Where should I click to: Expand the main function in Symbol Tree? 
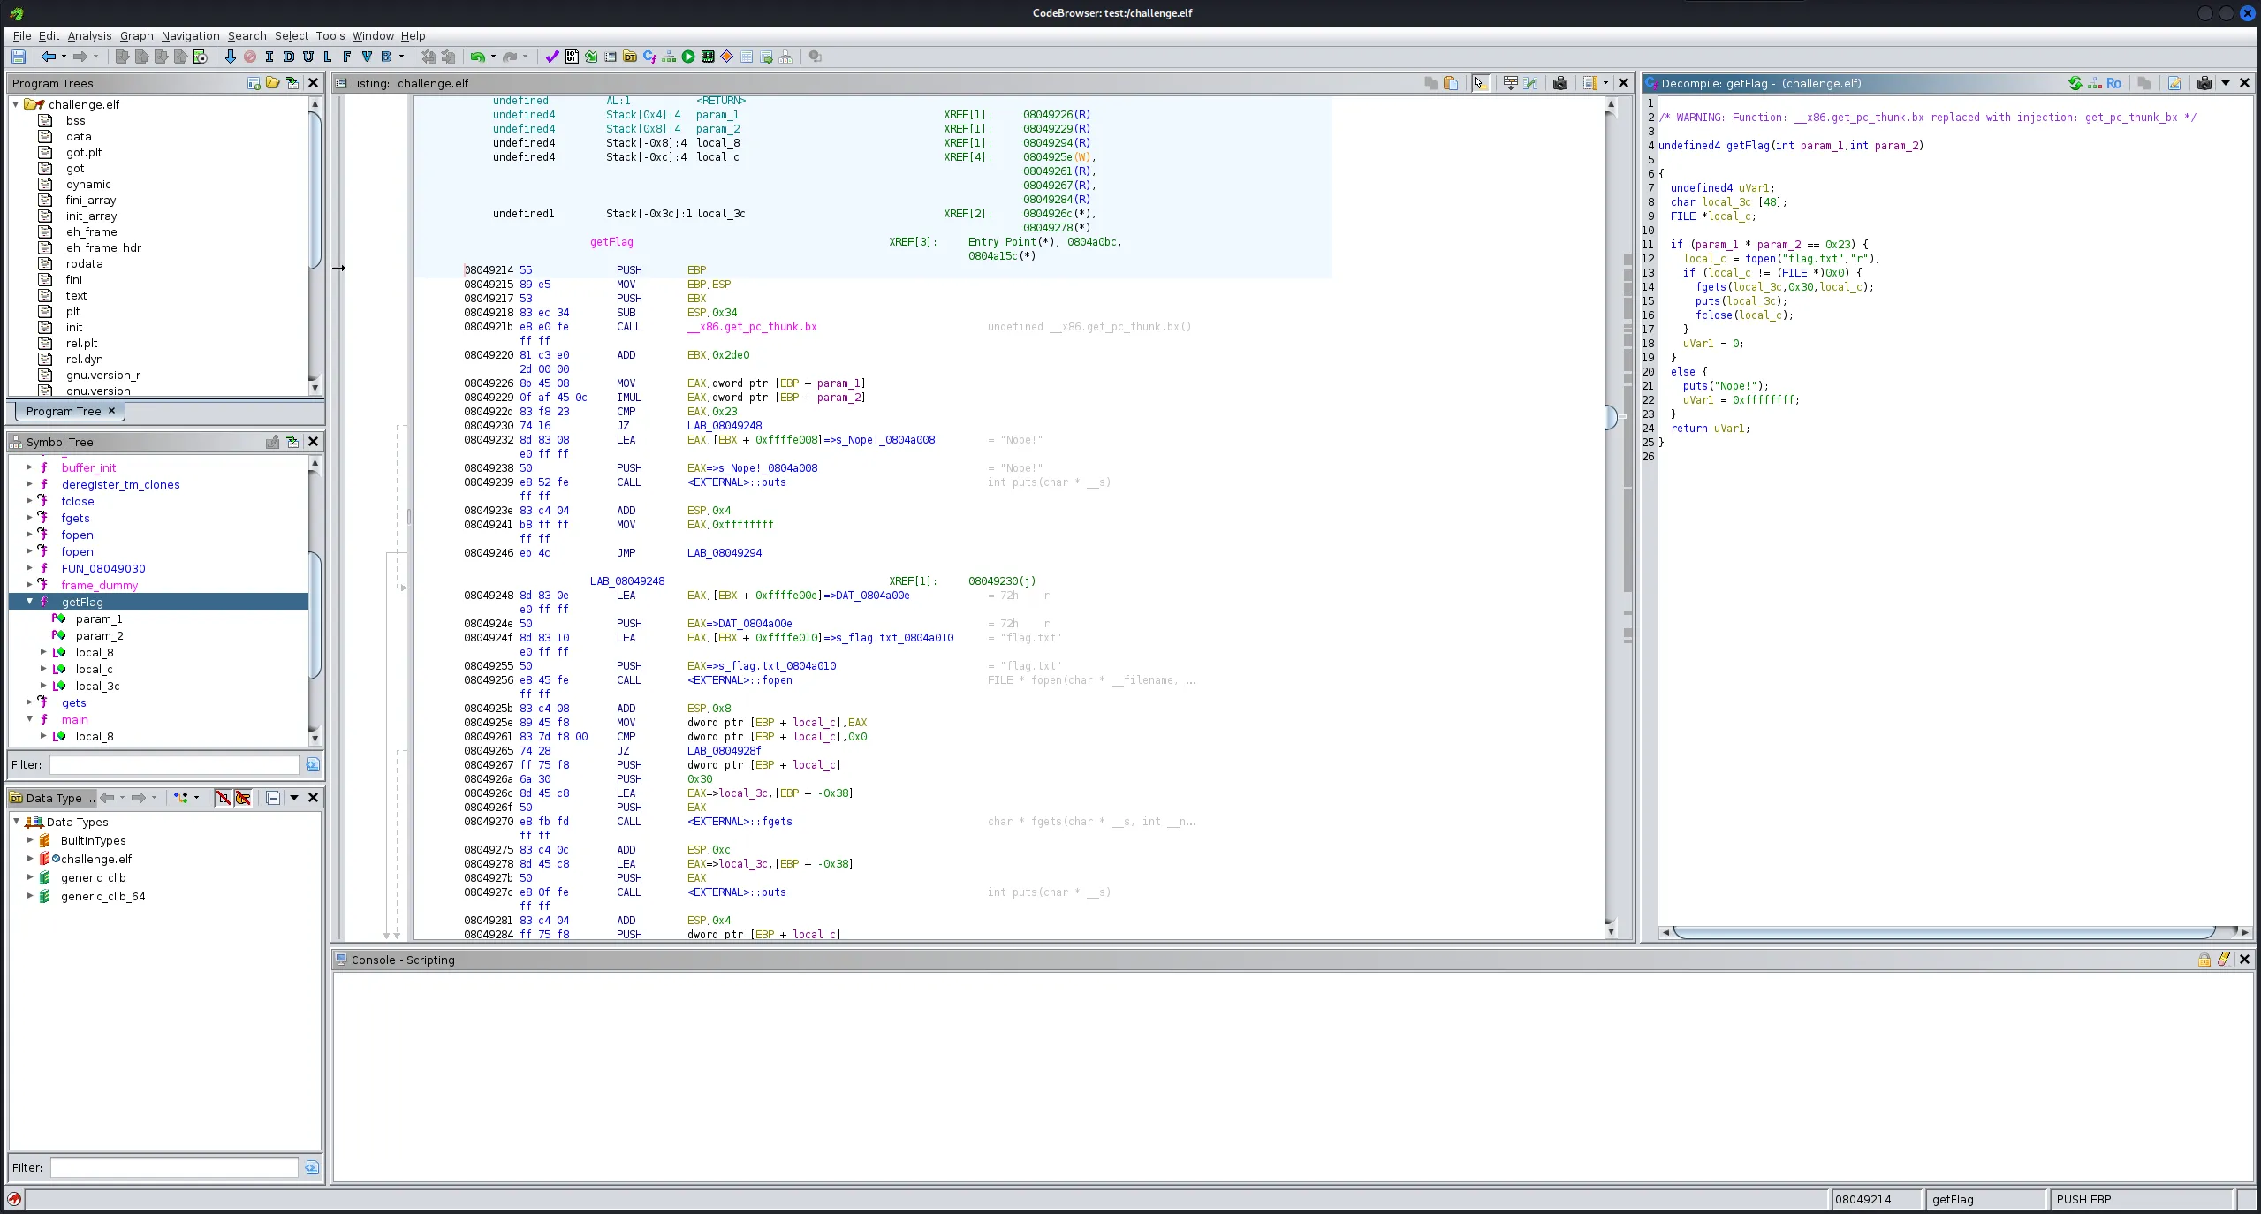pyautogui.click(x=30, y=719)
